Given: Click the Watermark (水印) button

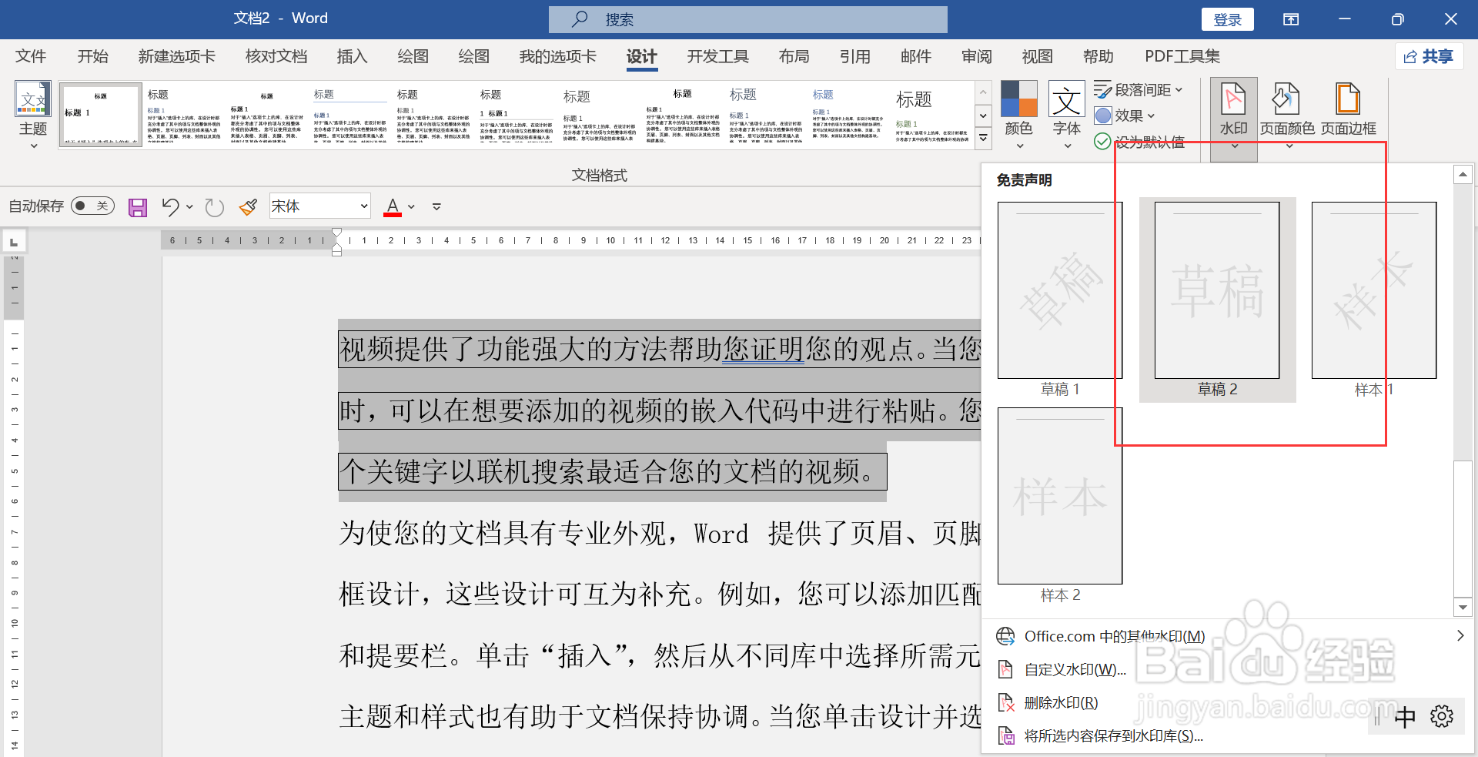Looking at the screenshot, I should [1233, 119].
